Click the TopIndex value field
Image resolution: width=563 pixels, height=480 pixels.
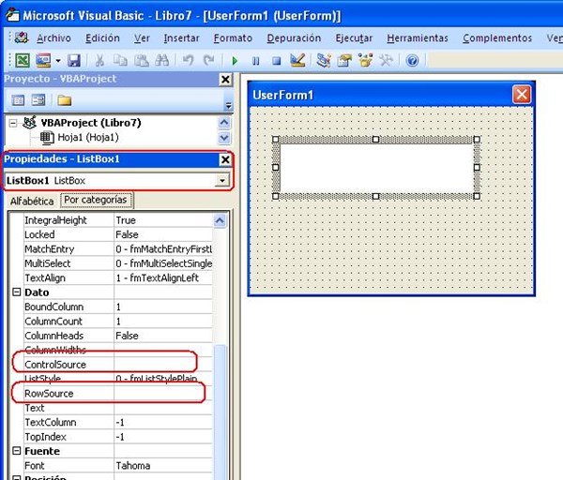coord(163,437)
